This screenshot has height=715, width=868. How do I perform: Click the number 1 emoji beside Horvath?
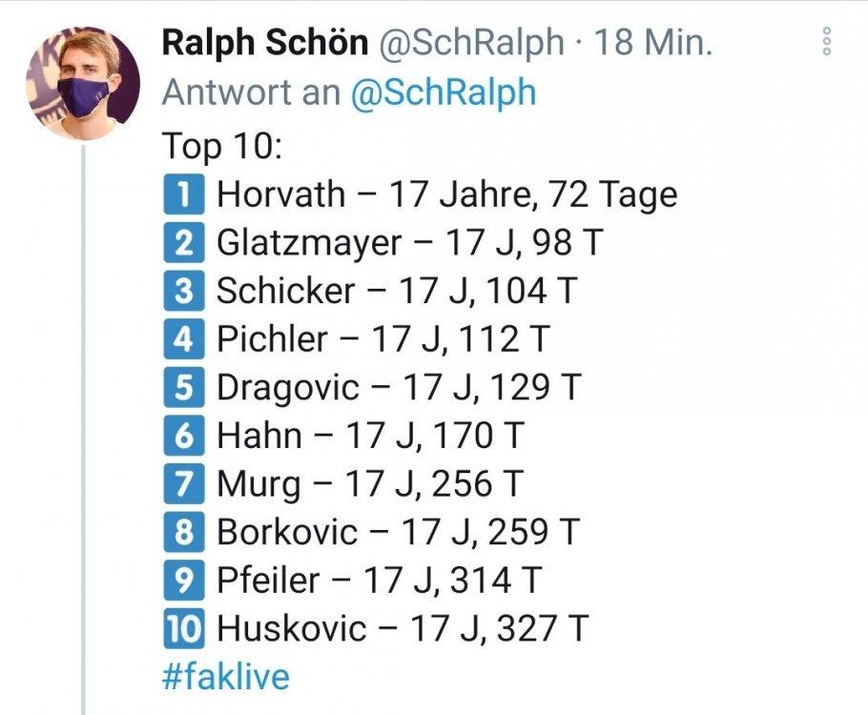tap(184, 194)
